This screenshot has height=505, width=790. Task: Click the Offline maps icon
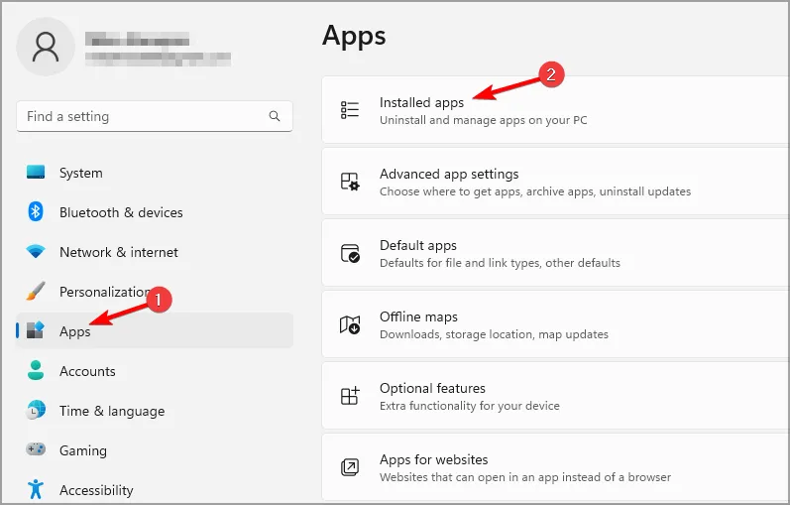350,324
